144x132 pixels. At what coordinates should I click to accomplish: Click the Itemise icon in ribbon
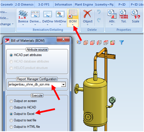pyautogui.click(x=23, y=14)
